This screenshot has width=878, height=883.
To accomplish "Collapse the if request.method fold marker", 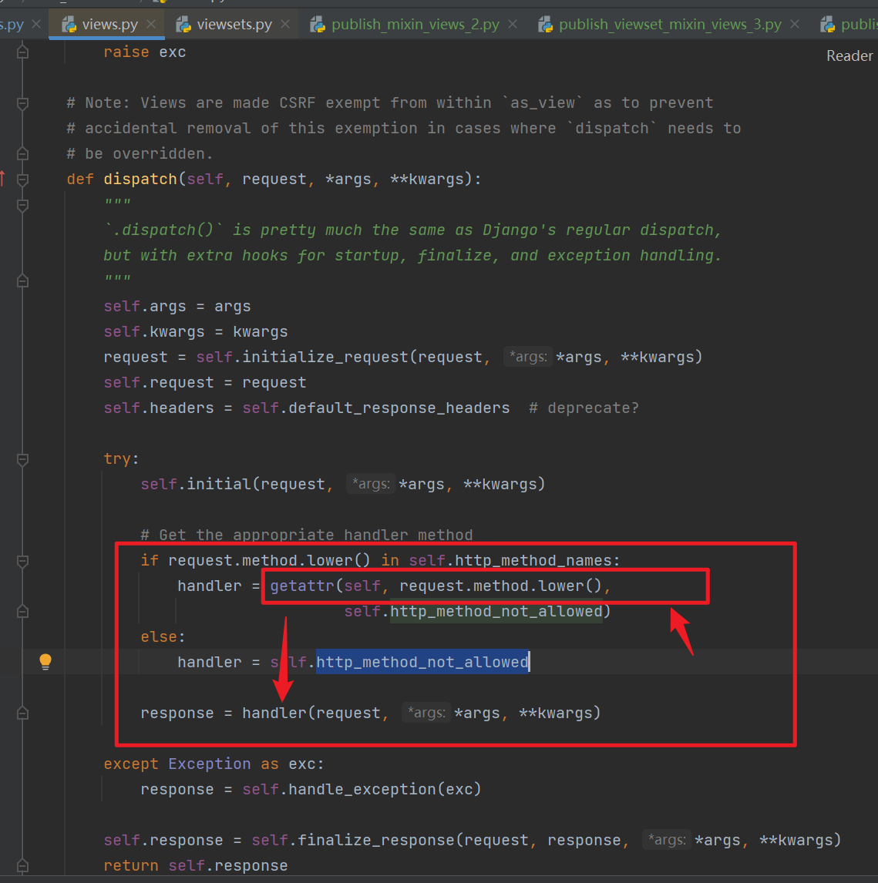I will [22, 560].
